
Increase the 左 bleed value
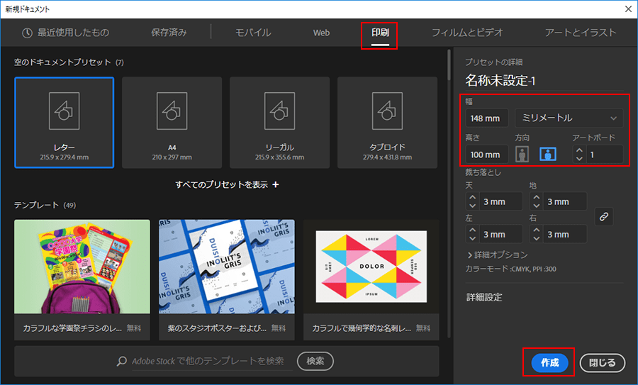(x=472, y=230)
